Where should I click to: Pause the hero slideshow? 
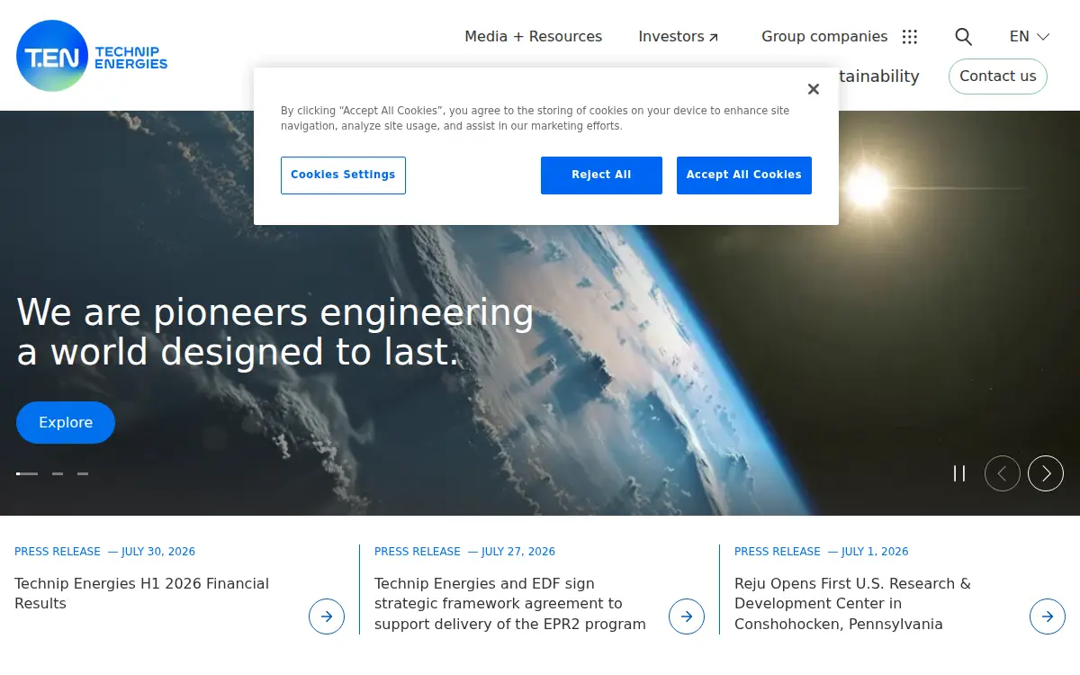pyautogui.click(x=959, y=473)
